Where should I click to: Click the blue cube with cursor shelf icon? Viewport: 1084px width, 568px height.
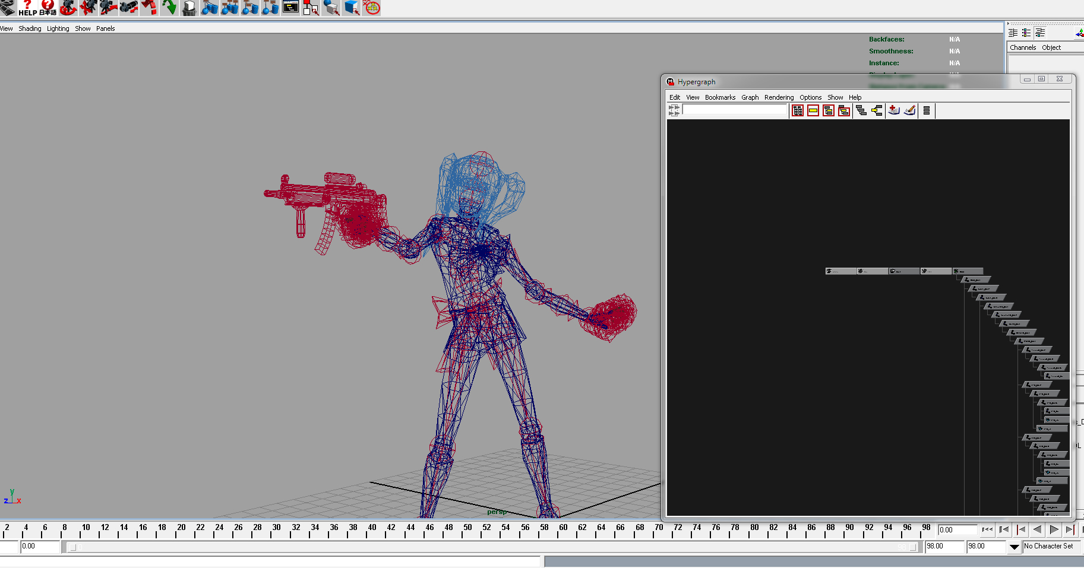click(351, 8)
